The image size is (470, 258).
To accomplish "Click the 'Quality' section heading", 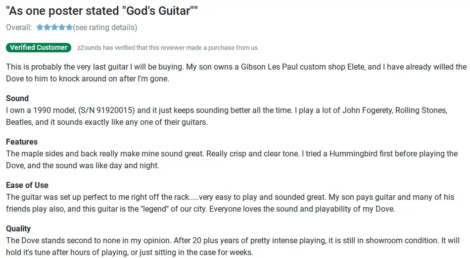I will pos(18,229).
